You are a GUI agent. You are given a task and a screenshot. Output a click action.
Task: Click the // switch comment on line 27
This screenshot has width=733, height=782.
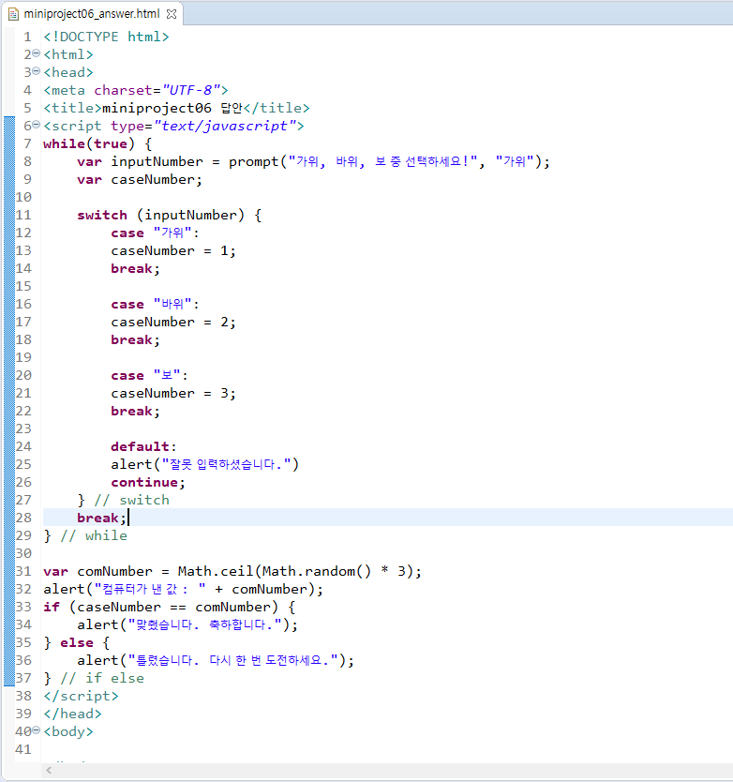click(131, 500)
